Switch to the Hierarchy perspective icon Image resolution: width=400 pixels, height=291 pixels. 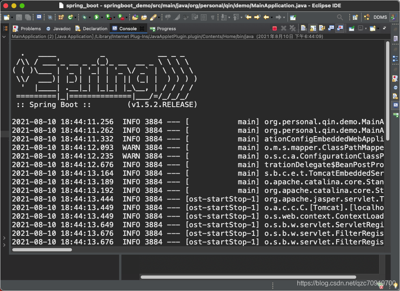pyautogui.click(x=367, y=17)
